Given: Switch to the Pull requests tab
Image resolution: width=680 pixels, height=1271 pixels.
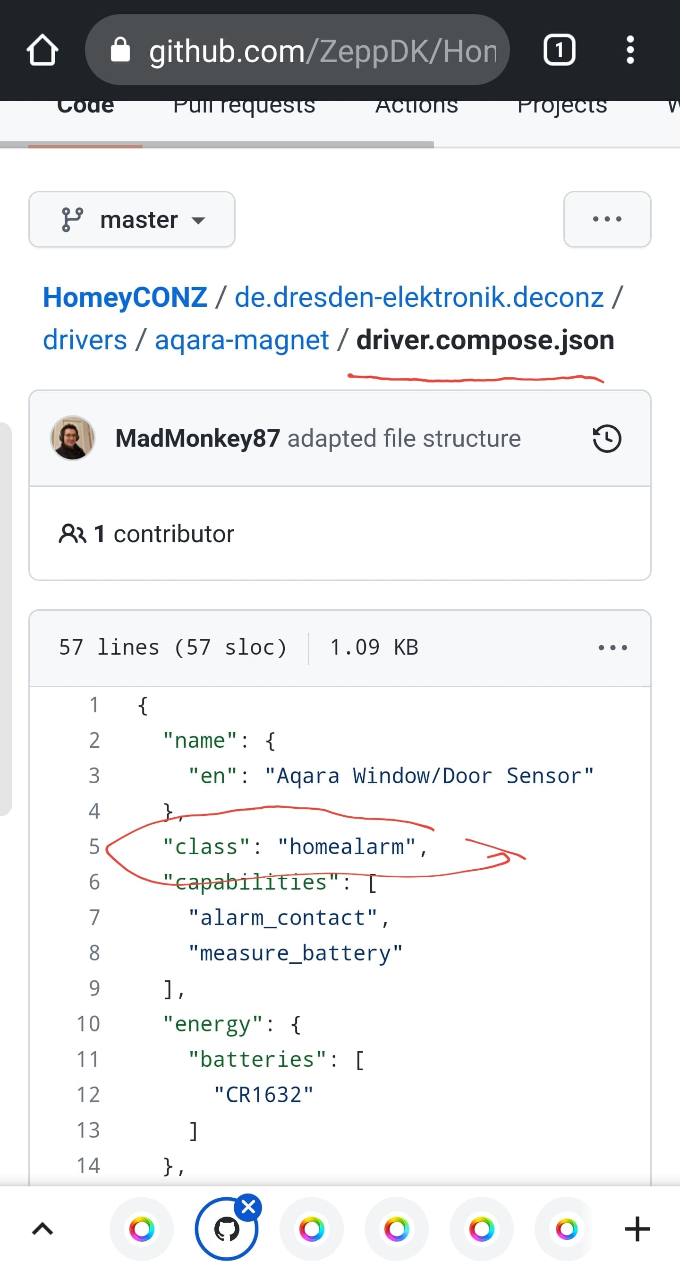Looking at the screenshot, I should coord(244,105).
